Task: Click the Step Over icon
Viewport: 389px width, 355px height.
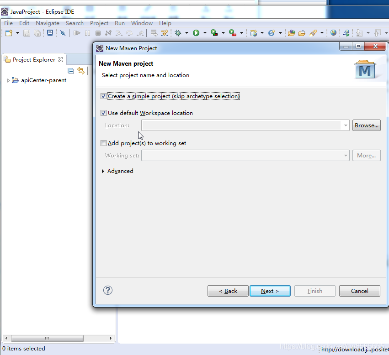Action: 129,33
